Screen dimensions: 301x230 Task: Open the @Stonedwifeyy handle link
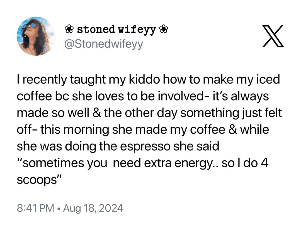(104, 44)
